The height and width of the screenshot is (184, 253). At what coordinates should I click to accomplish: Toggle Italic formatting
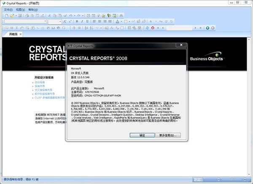tap(82, 21)
